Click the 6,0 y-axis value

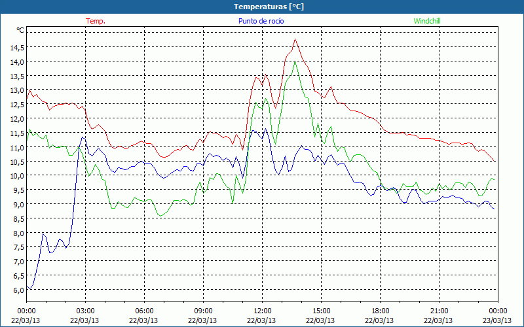tap(18, 290)
